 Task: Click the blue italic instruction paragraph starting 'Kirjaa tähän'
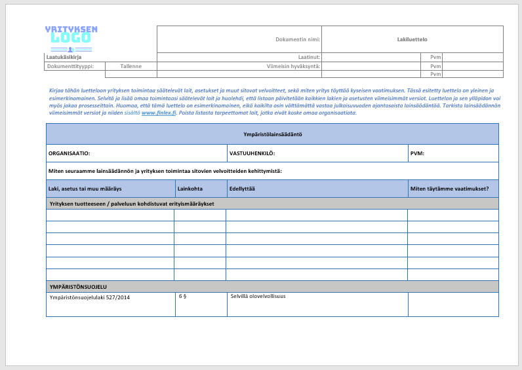tap(275, 102)
